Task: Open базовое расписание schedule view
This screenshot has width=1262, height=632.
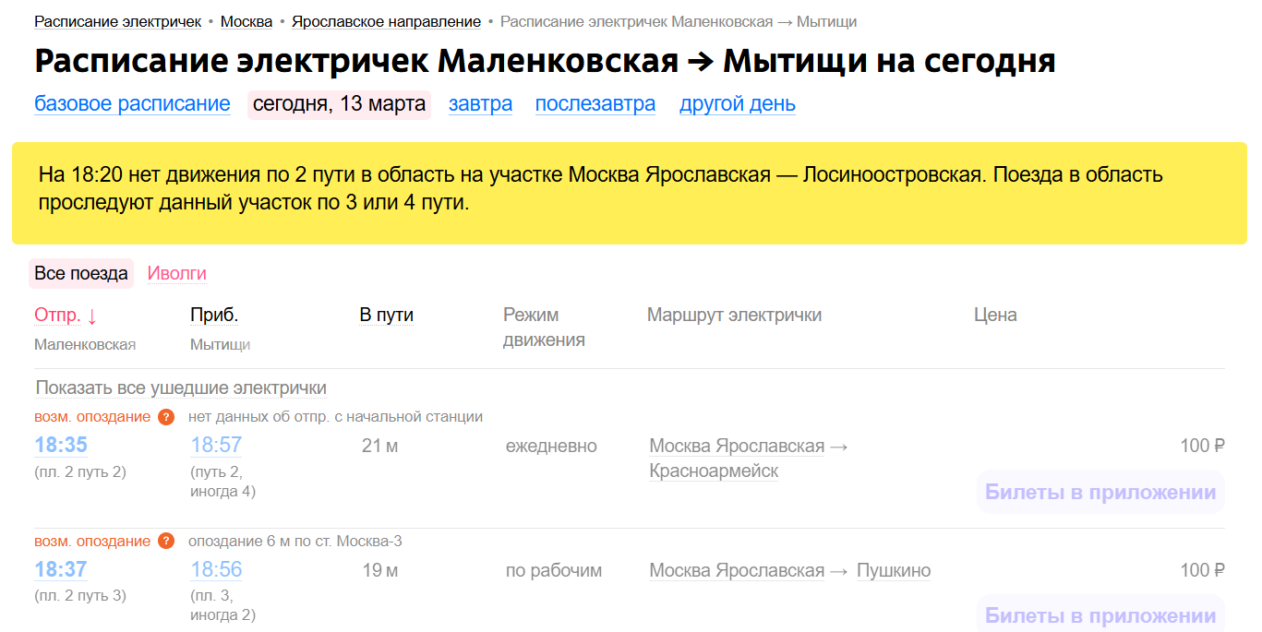Action: click(x=132, y=104)
